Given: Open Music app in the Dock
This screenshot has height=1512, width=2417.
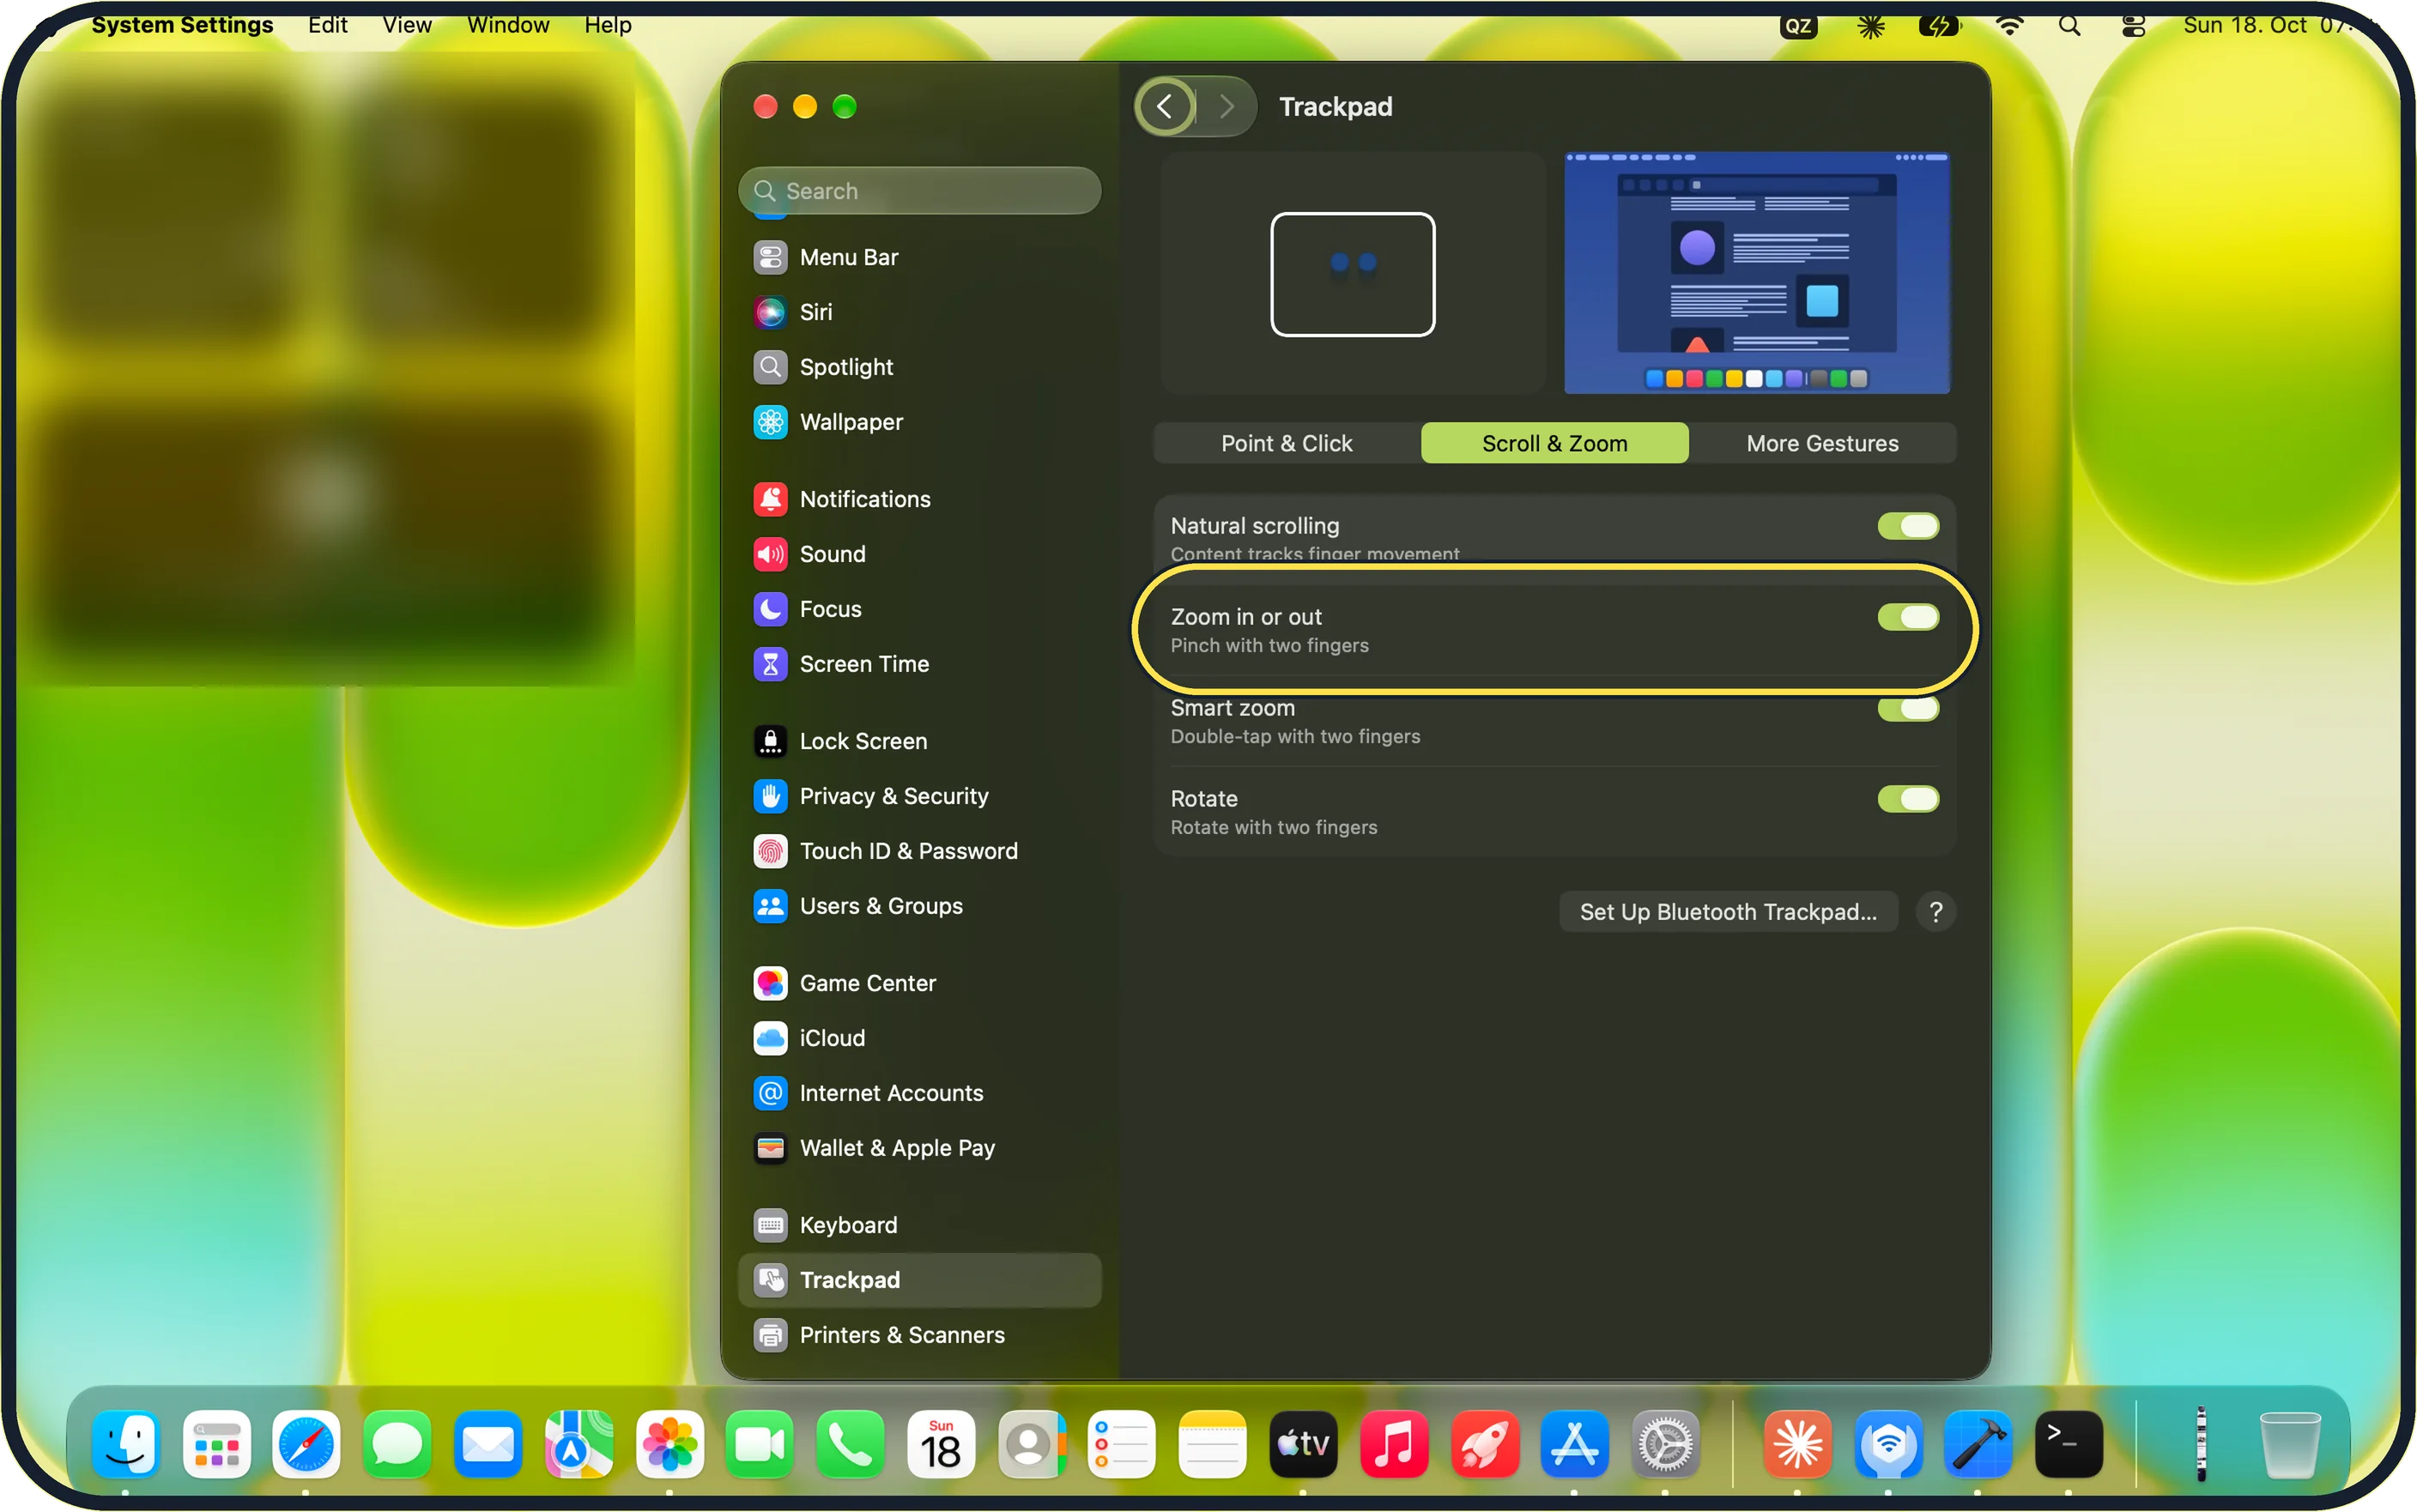Looking at the screenshot, I should pos(1393,1445).
